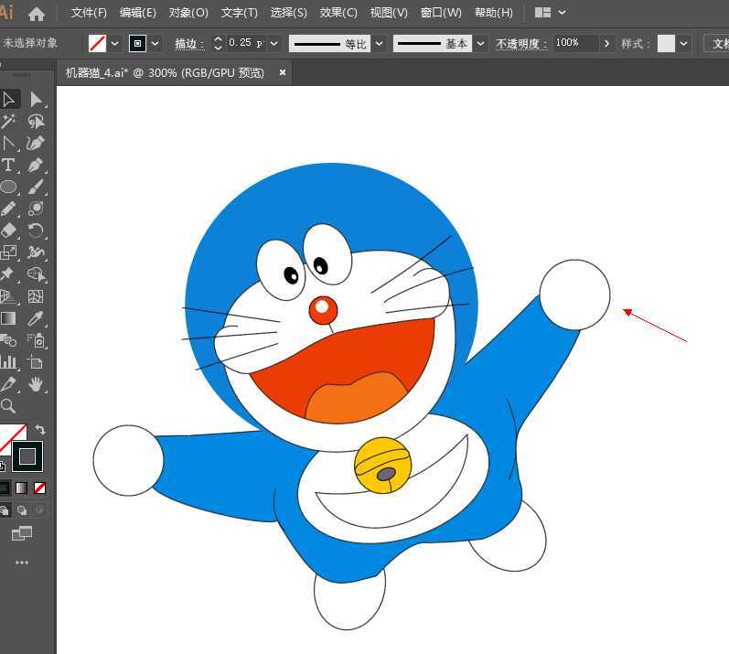Expand the 等比 variable width profile dropdown
This screenshot has width=729, height=654.
pyautogui.click(x=380, y=43)
